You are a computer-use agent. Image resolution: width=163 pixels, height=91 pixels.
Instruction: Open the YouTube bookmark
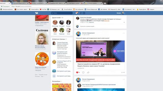click(43, 9)
